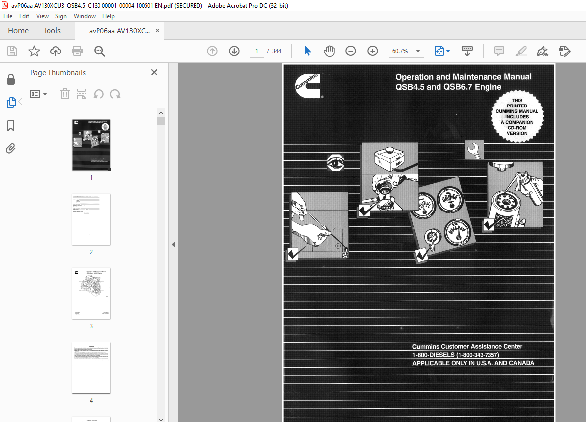Click the thumbnails scrollbar down arrow
586x422 pixels.
tap(161, 420)
